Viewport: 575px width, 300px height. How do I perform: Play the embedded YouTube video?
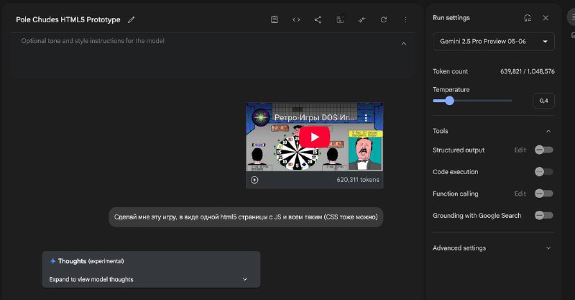point(315,137)
